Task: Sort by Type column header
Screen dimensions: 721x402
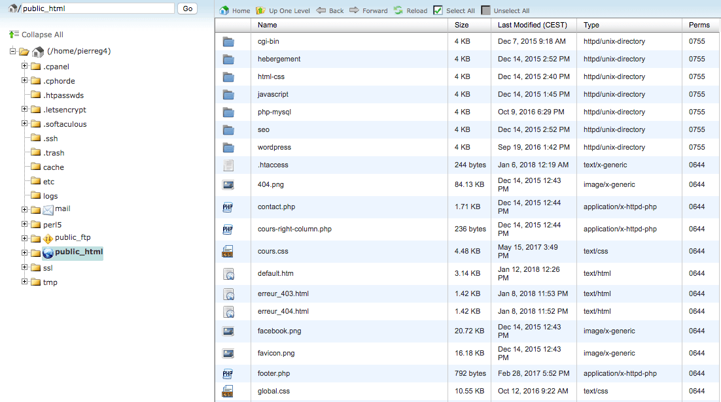Action: (591, 25)
